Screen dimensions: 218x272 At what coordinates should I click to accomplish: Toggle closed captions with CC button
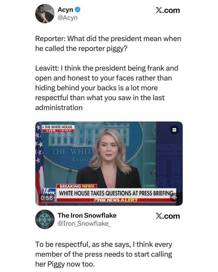174,130
